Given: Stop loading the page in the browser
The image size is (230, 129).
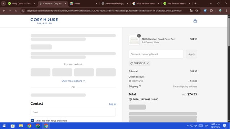Looking at the screenshot, I should point(16,11).
